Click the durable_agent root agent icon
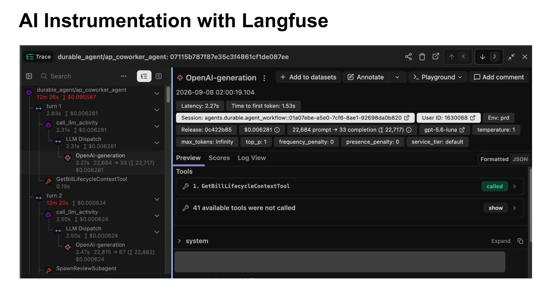Image resolution: width=550 pixels, height=307 pixels. [29, 92]
